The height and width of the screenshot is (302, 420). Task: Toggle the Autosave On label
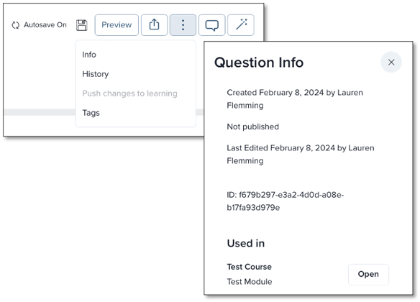point(45,25)
